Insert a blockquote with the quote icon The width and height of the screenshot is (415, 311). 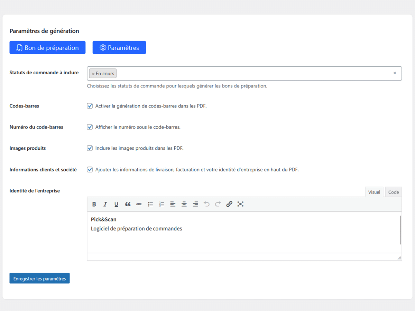(x=128, y=204)
